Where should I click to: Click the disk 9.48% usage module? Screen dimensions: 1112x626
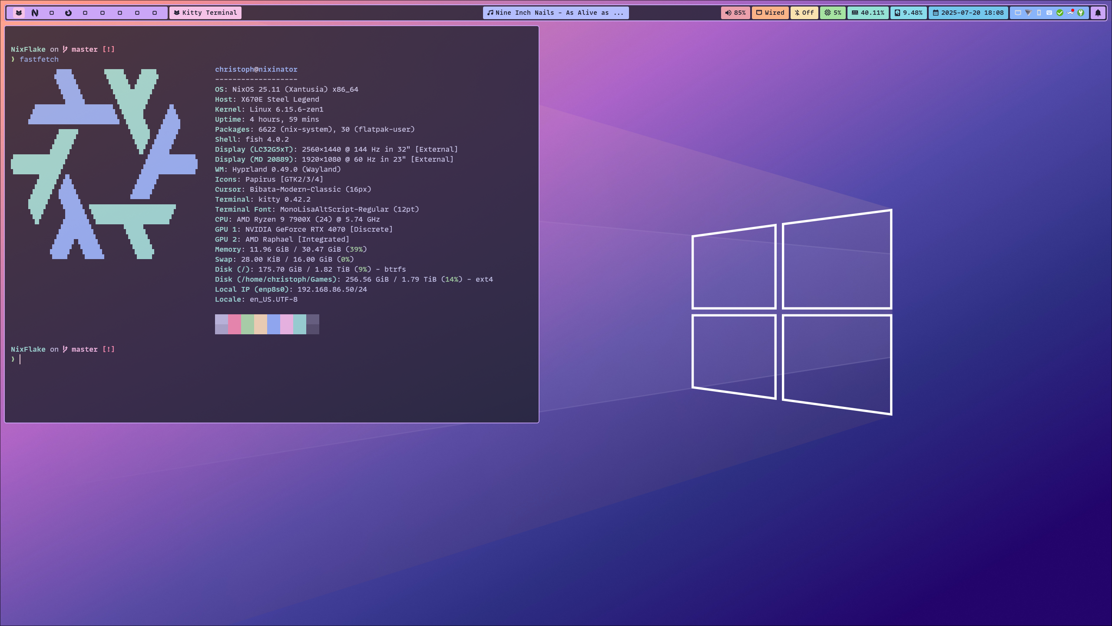pyautogui.click(x=908, y=13)
